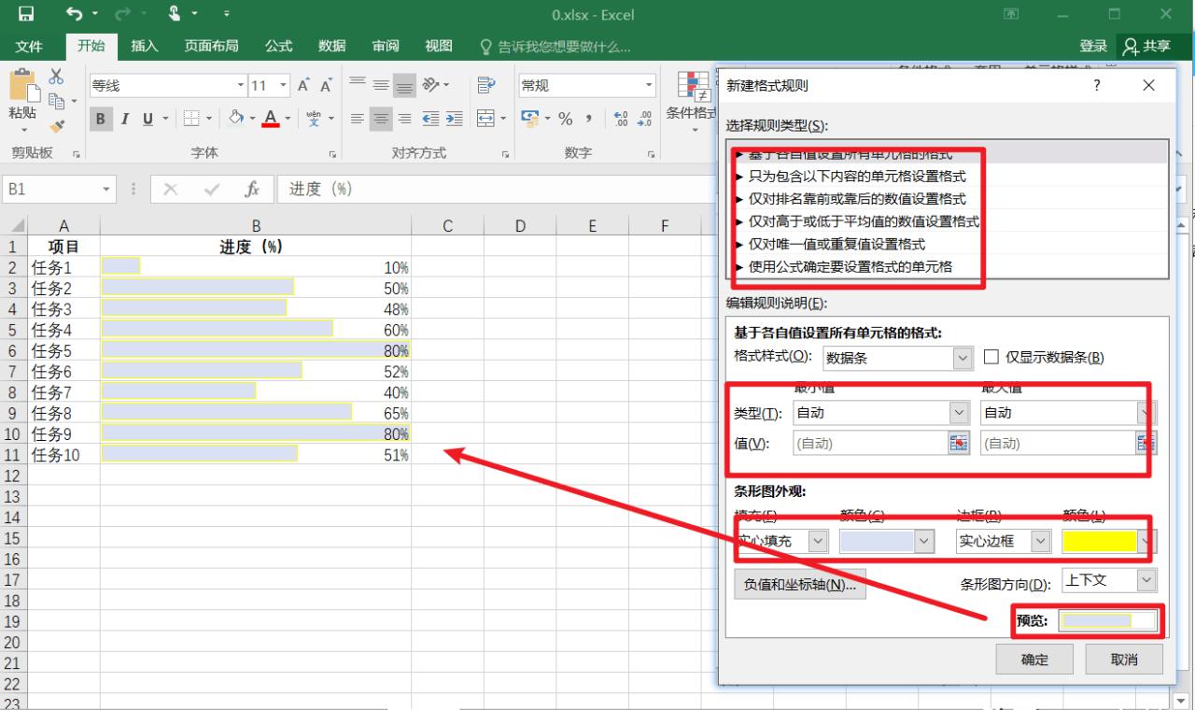Click Merge and Center icon
Screen dimensions: 1195x710
click(485, 119)
